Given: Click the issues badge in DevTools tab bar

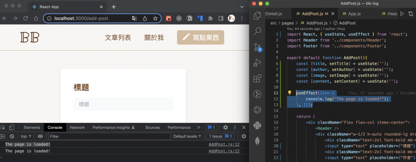Looking at the screenshot, I should pyautogui.click(x=211, y=127).
